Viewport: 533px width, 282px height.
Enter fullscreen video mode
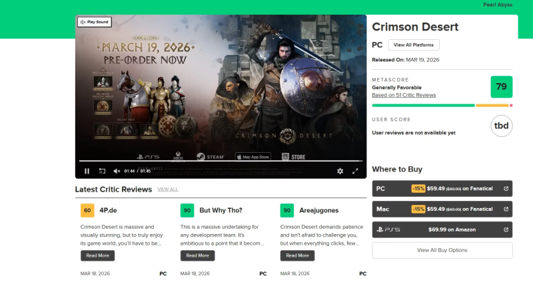pos(355,171)
